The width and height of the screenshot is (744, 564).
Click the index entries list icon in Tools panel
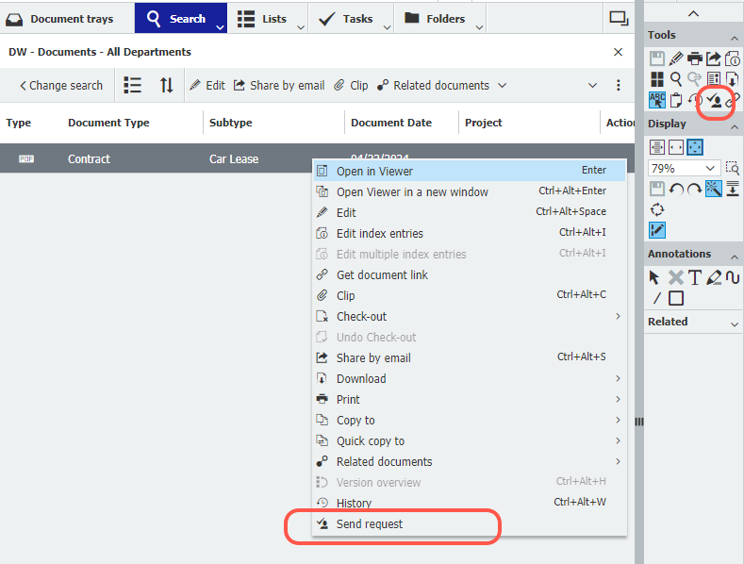(x=714, y=79)
